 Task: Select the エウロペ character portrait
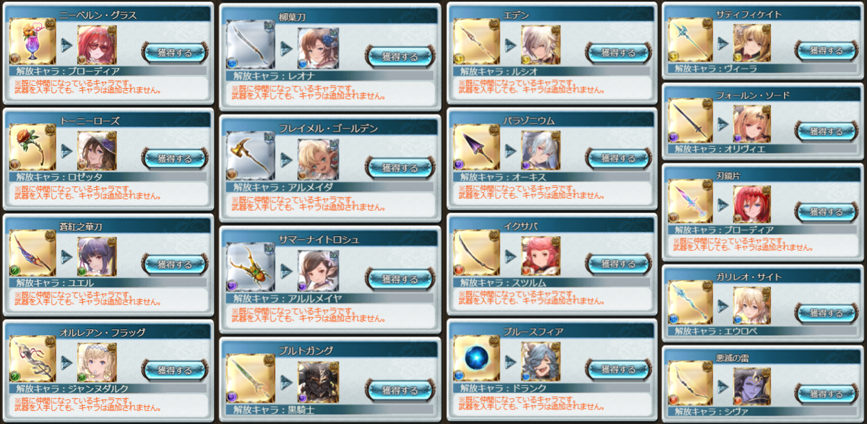click(x=752, y=305)
